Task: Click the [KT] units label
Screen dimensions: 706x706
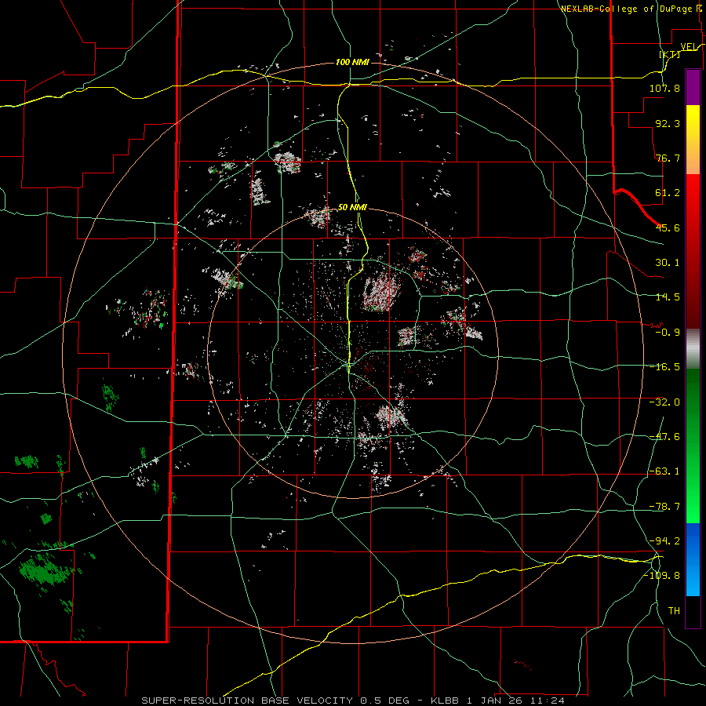Action: click(670, 54)
